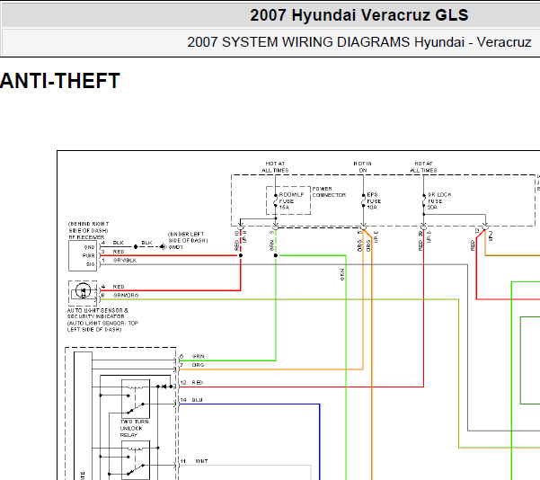Click the ANTI-THEFT section heading
The height and width of the screenshot is (480, 540).
pos(60,81)
